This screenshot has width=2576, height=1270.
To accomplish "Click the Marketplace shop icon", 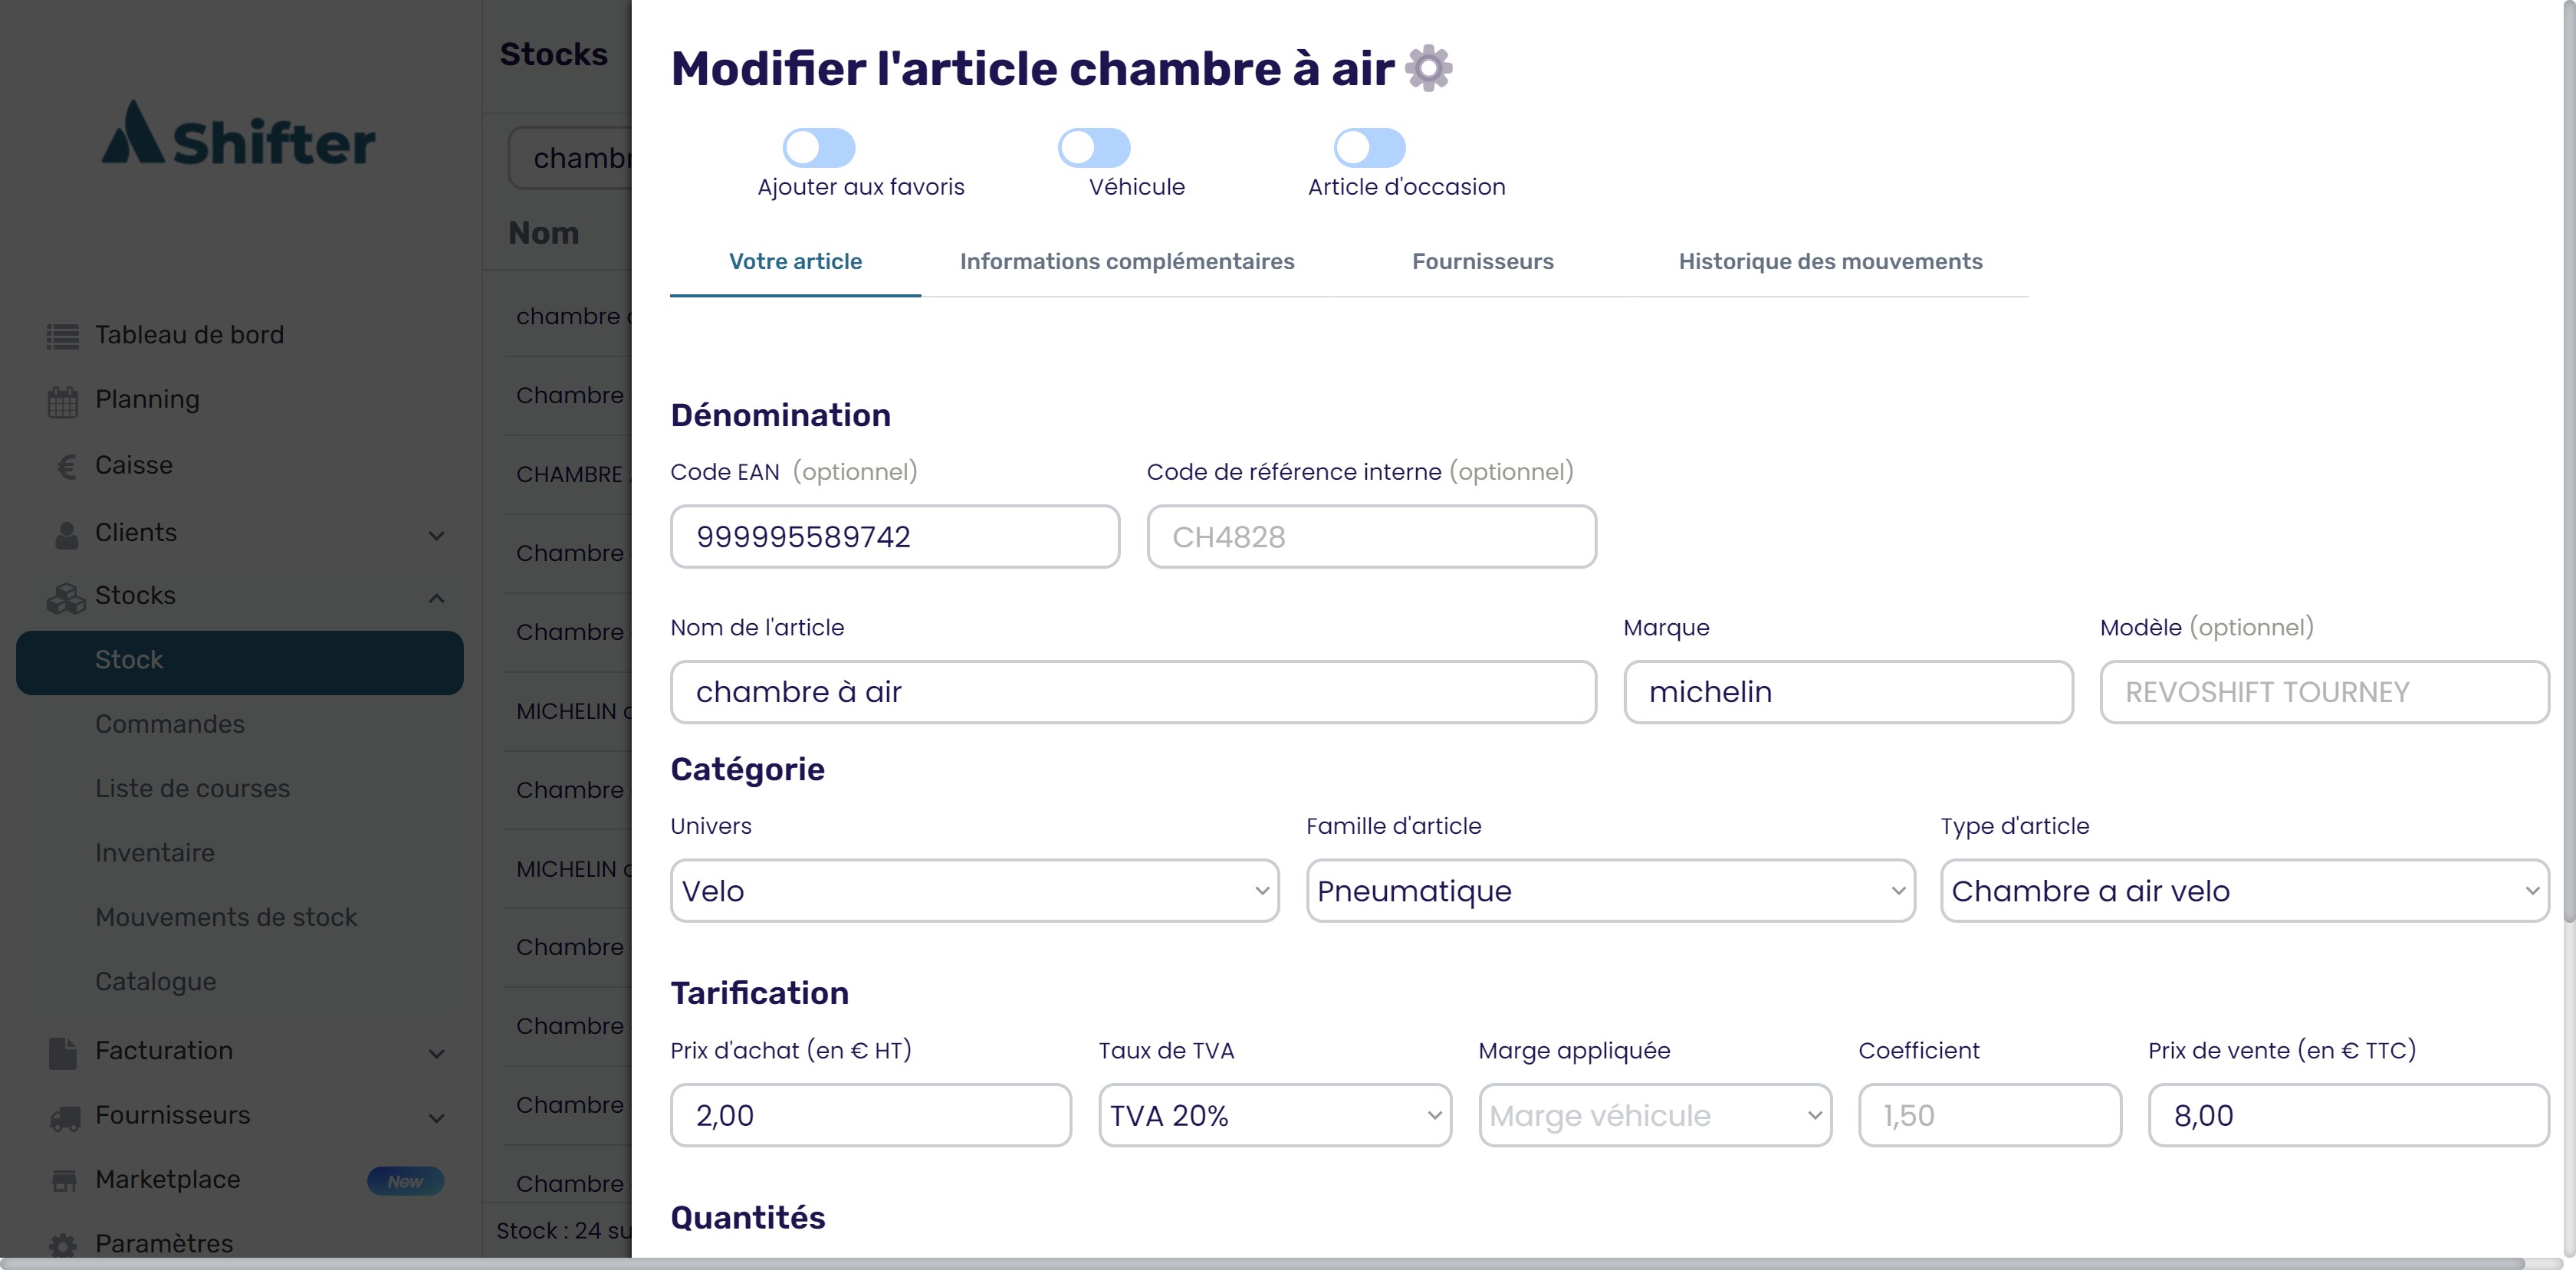I will pos(64,1181).
